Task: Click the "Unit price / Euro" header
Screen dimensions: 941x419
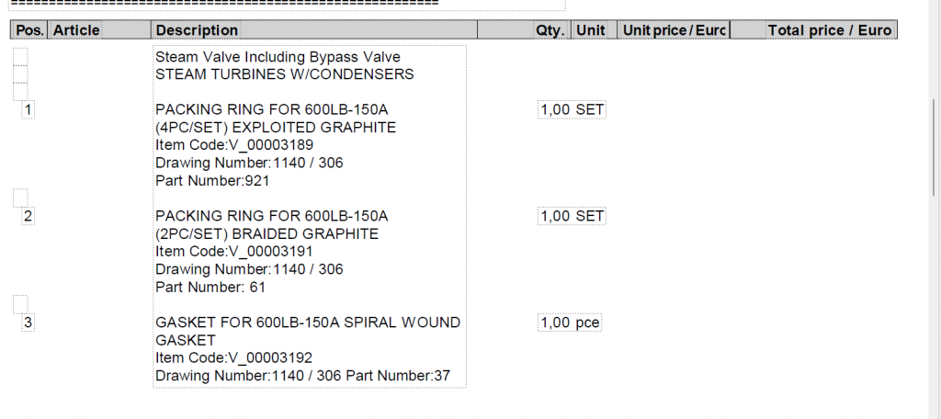Action: coord(674,30)
